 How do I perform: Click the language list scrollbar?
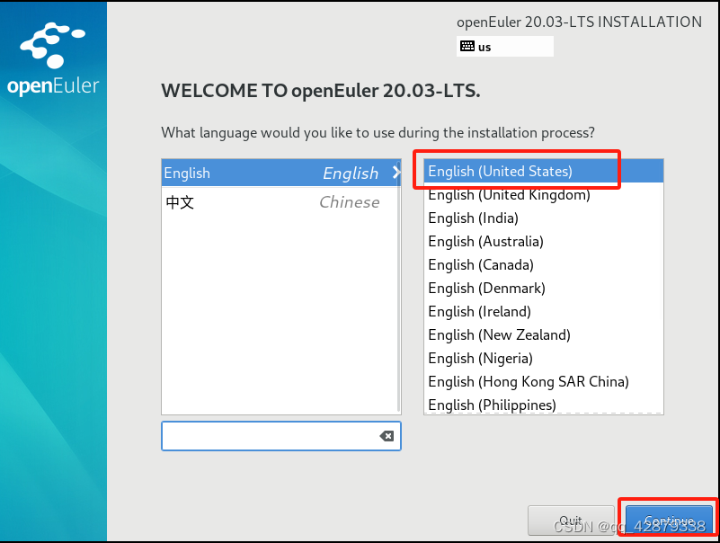(x=398, y=287)
